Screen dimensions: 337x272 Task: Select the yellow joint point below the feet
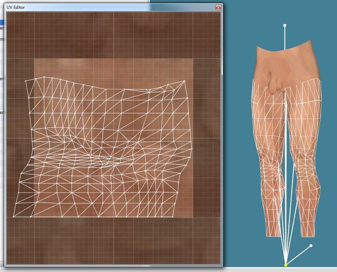(286, 265)
